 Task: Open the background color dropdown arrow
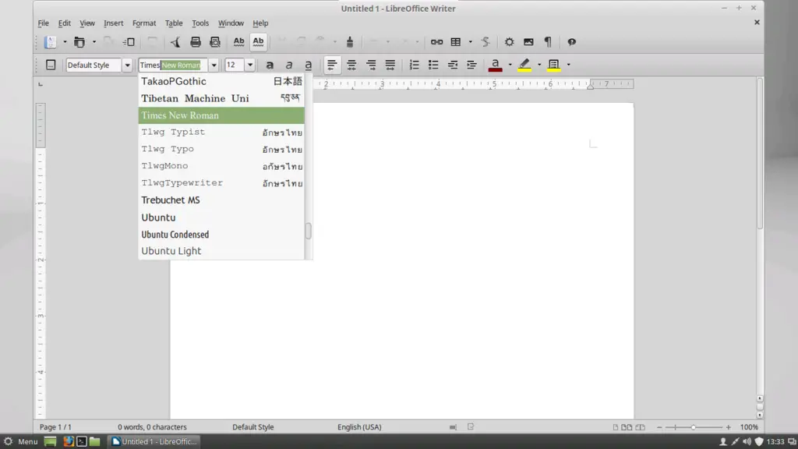[568, 65]
